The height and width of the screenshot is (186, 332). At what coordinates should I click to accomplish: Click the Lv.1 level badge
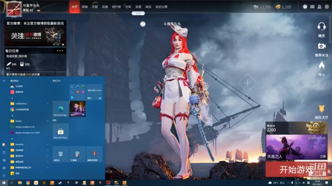(138, 13)
